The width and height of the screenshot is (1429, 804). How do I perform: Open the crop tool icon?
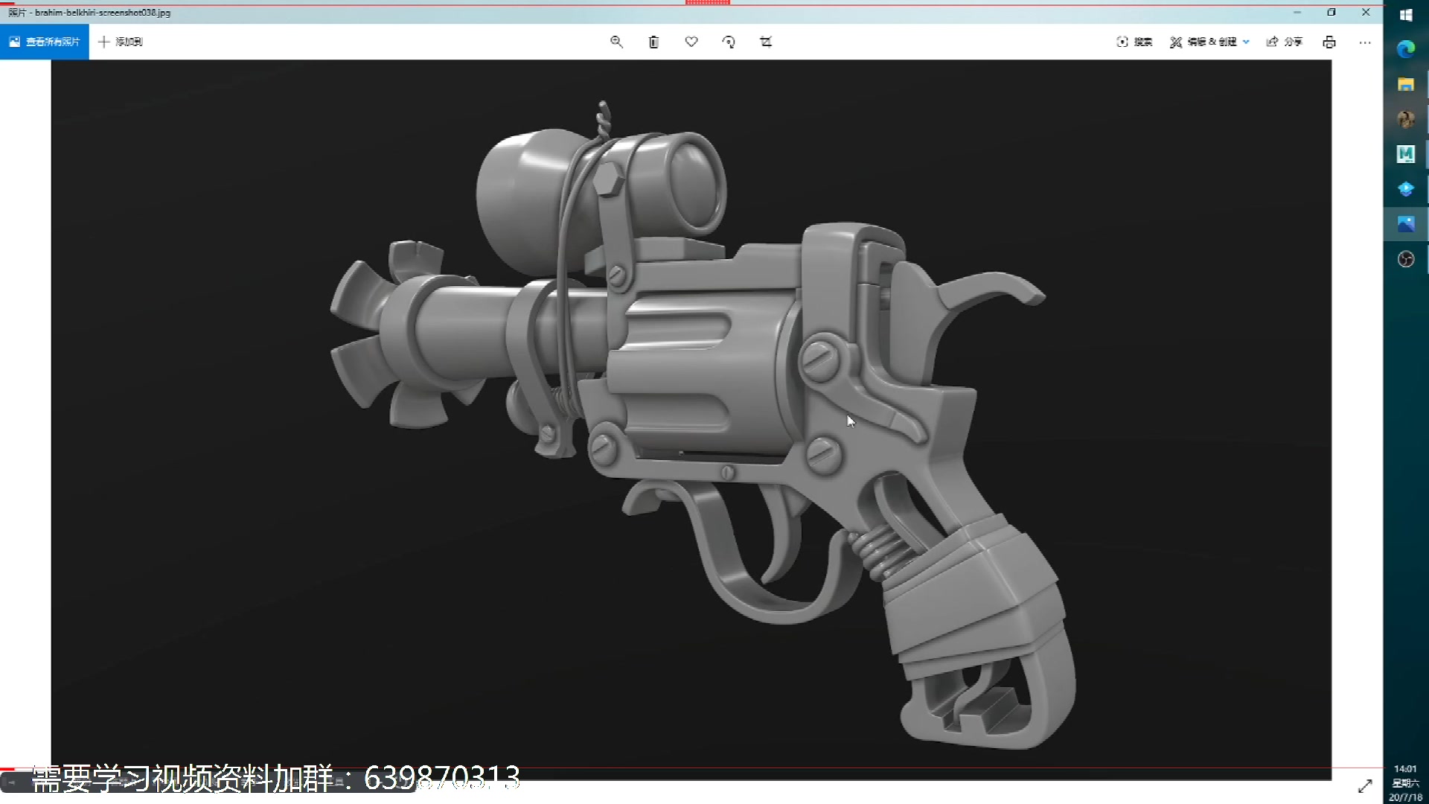tap(766, 42)
